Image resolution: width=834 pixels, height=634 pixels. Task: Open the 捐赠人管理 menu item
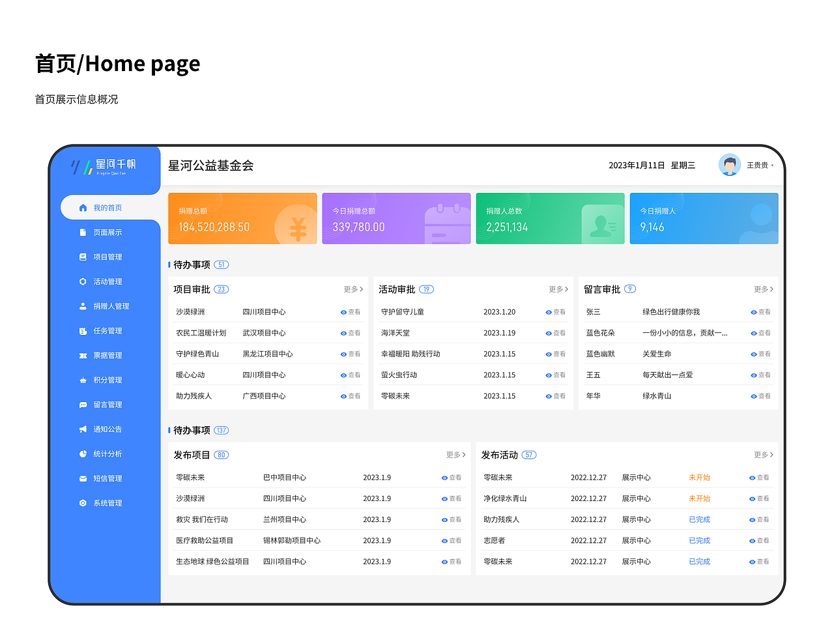tap(110, 306)
